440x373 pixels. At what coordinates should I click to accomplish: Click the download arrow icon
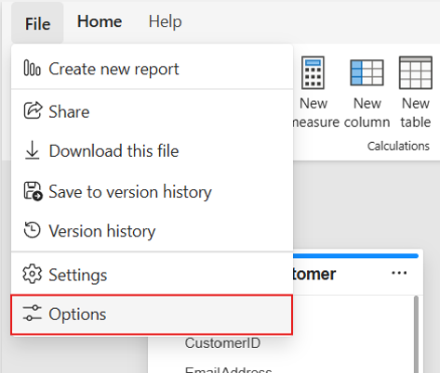[33, 150]
